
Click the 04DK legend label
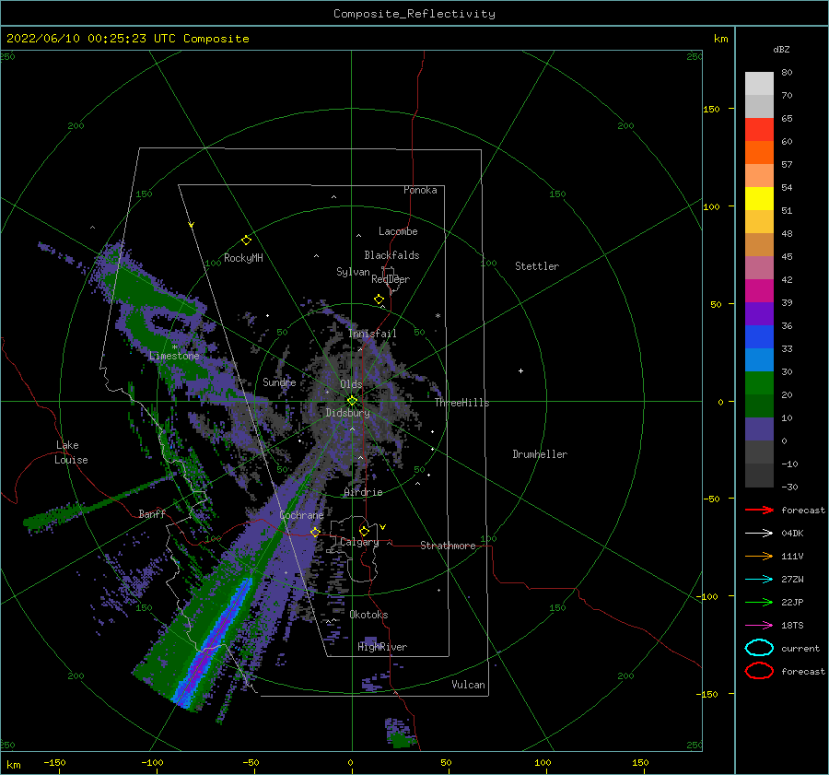click(792, 533)
